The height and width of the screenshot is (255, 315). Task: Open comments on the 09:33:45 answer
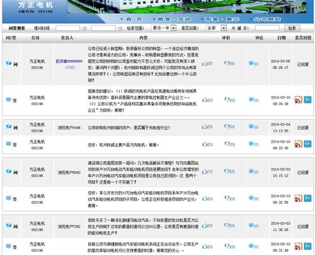pos(253,144)
